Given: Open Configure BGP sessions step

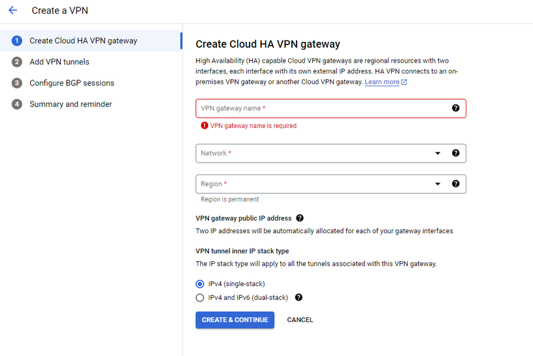Looking at the screenshot, I should [72, 83].
